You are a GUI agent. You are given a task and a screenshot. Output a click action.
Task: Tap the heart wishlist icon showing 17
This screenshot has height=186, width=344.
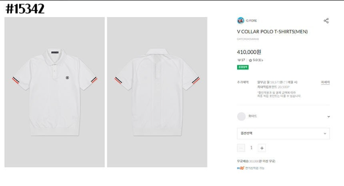coord(239,60)
